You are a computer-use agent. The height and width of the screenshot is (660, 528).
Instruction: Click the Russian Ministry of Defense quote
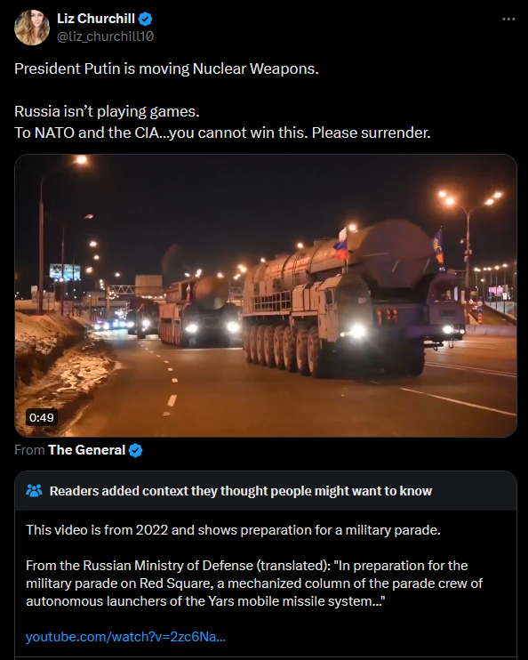(253, 583)
